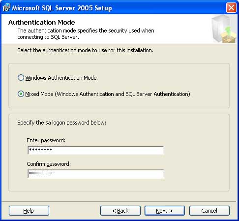Select the Mixed Mode radio button
Screen dimensions: 239x221
tap(21, 94)
